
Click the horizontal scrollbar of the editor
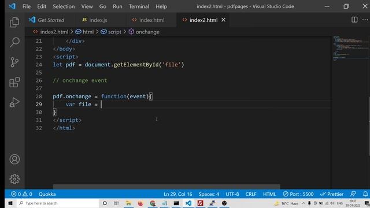pos(166,187)
